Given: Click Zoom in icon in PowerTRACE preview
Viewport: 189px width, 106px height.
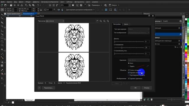Looking at the screenshot, I should click(101, 21).
